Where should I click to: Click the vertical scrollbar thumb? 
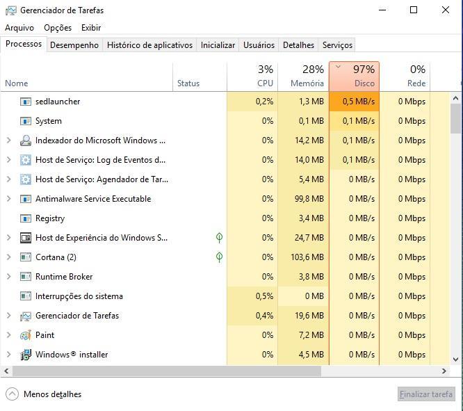455,118
